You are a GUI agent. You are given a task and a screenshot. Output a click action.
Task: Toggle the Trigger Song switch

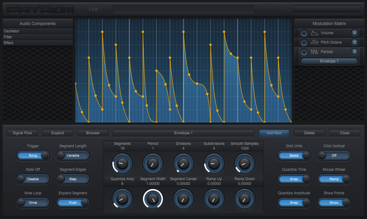[x=33, y=155]
